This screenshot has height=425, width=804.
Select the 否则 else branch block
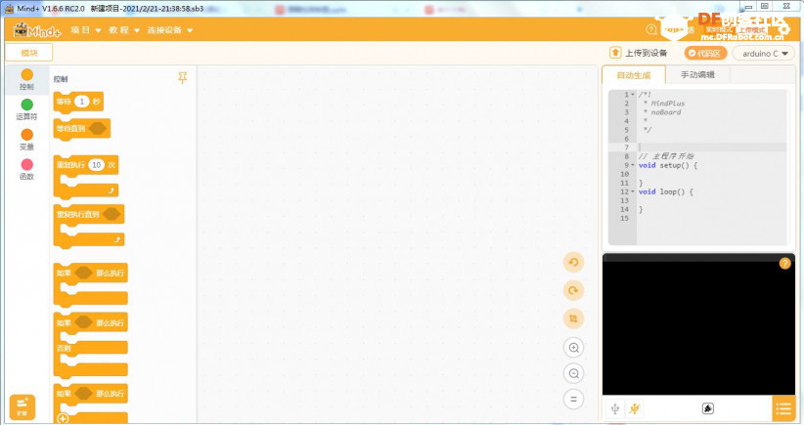(65, 348)
